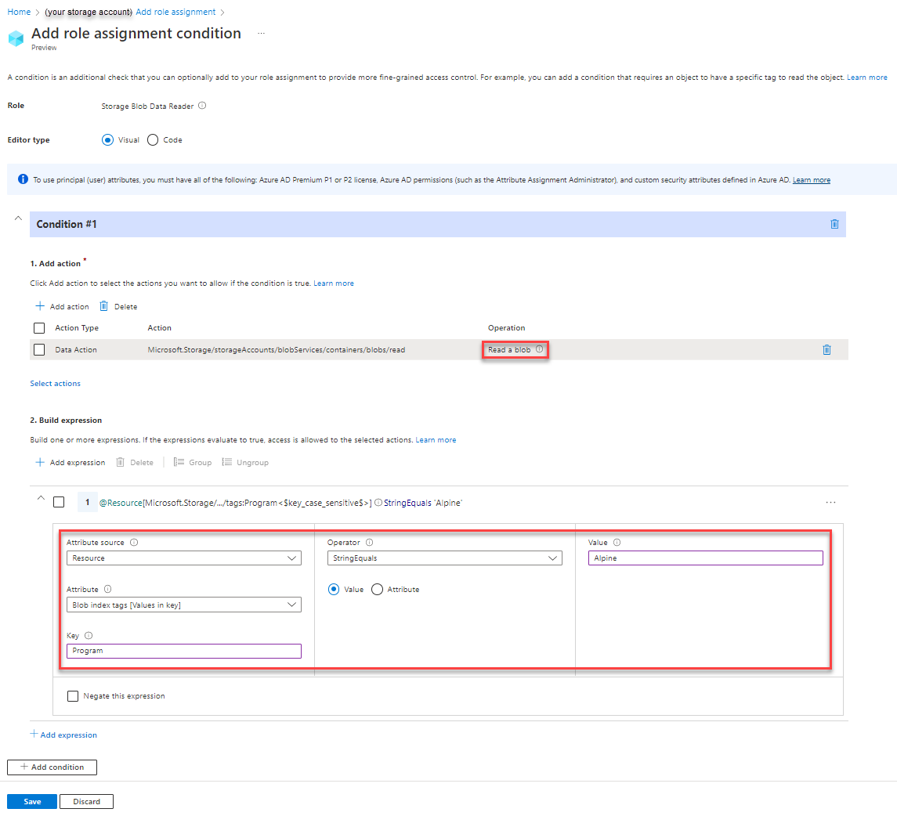Save the role assignment condition
897x816 pixels.
point(31,801)
